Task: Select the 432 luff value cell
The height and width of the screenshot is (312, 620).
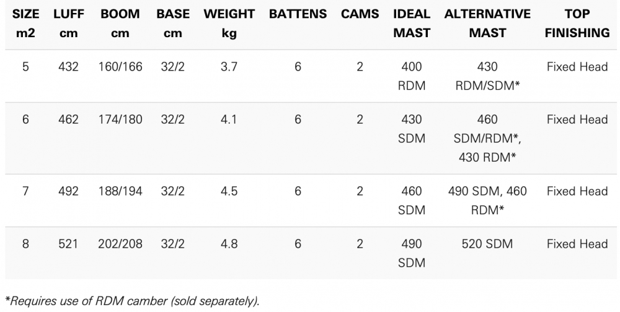Action: (68, 67)
